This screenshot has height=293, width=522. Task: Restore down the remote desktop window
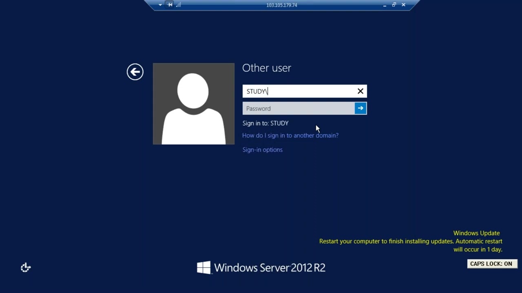click(x=394, y=5)
